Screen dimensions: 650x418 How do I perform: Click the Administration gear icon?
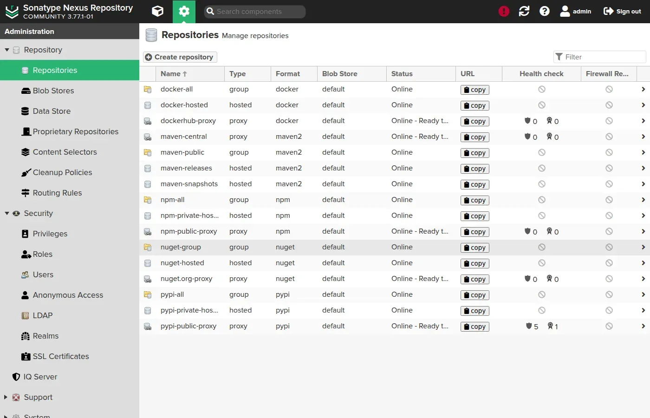coord(184,11)
